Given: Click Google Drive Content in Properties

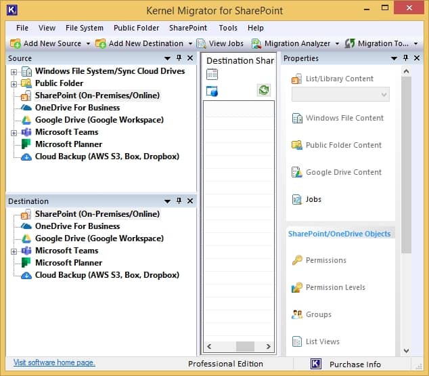Looking at the screenshot, I should [x=336, y=172].
